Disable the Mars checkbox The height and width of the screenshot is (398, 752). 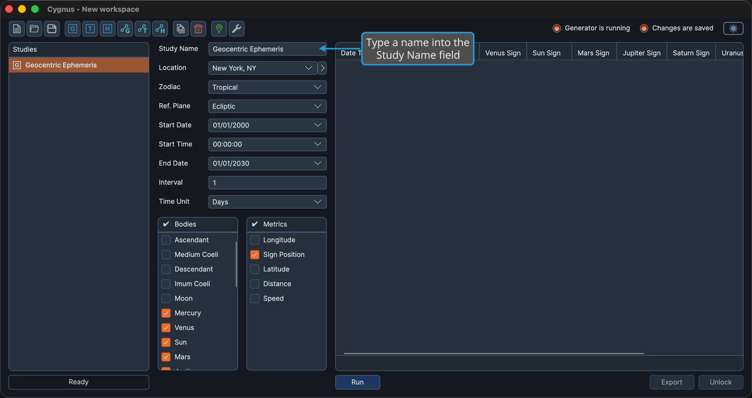coord(166,357)
